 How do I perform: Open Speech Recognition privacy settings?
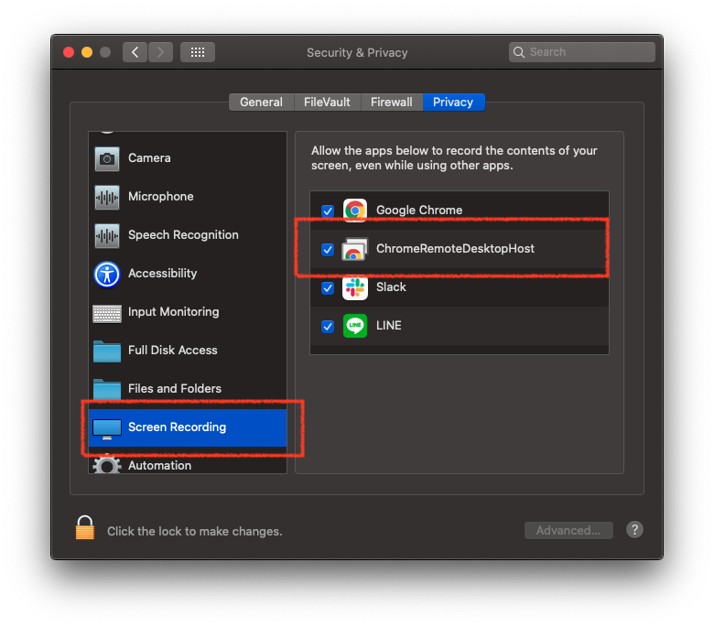[x=182, y=235]
